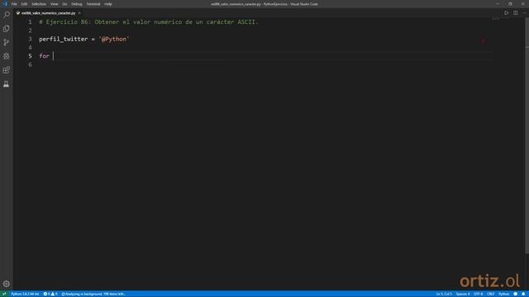Open the Debug menu

[x=77, y=4]
